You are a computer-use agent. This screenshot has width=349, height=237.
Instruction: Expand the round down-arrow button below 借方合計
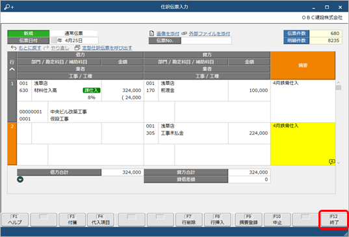click(x=20, y=179)
